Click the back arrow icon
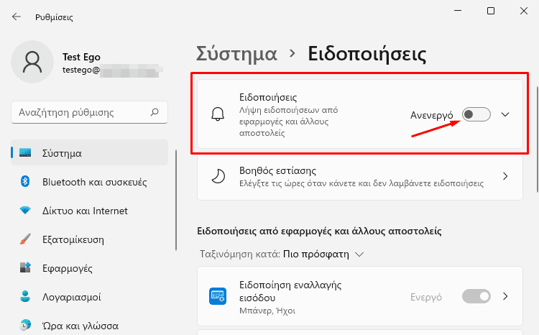This screenshot has height=335, width=539. tap(16, 17)
